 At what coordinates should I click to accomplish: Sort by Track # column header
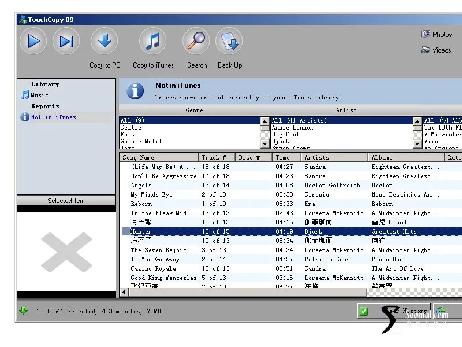pyautogui.click(x=217, y=157)
